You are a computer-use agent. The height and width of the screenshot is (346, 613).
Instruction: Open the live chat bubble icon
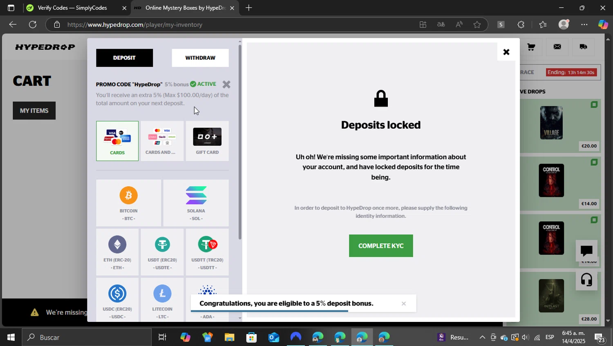pos(586,250)
